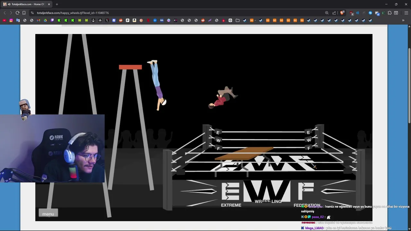This screenshot has height=231, width=411.
Task: Click the share page icon
Action: [334, 13]
